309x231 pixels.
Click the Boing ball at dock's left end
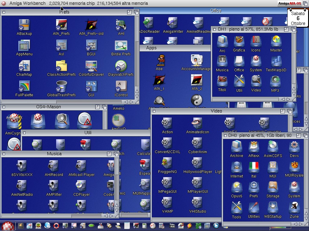(x=8, y=226)
